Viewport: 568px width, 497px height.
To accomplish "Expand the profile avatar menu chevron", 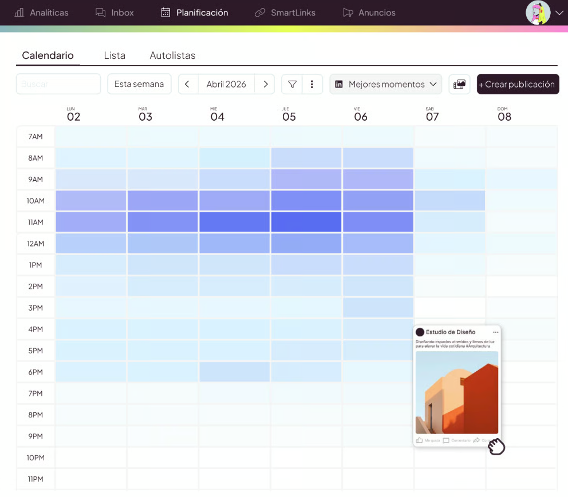I will (559, 13).
